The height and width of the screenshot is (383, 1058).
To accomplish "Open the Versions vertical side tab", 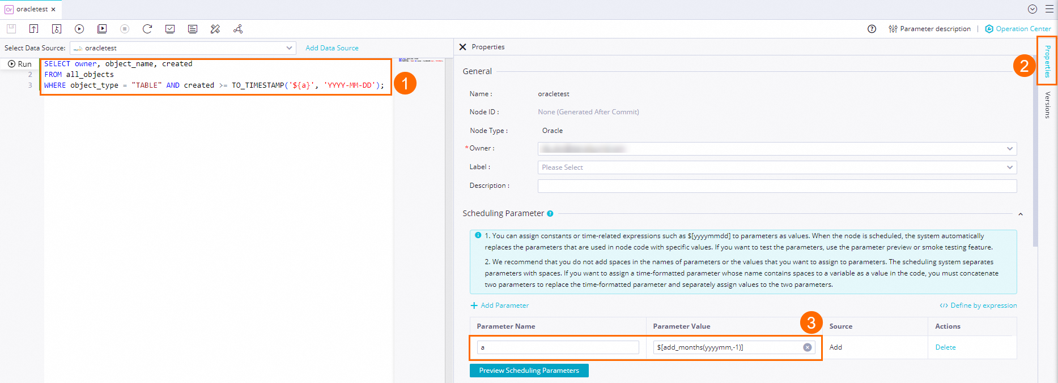I will coord(1047,105).
